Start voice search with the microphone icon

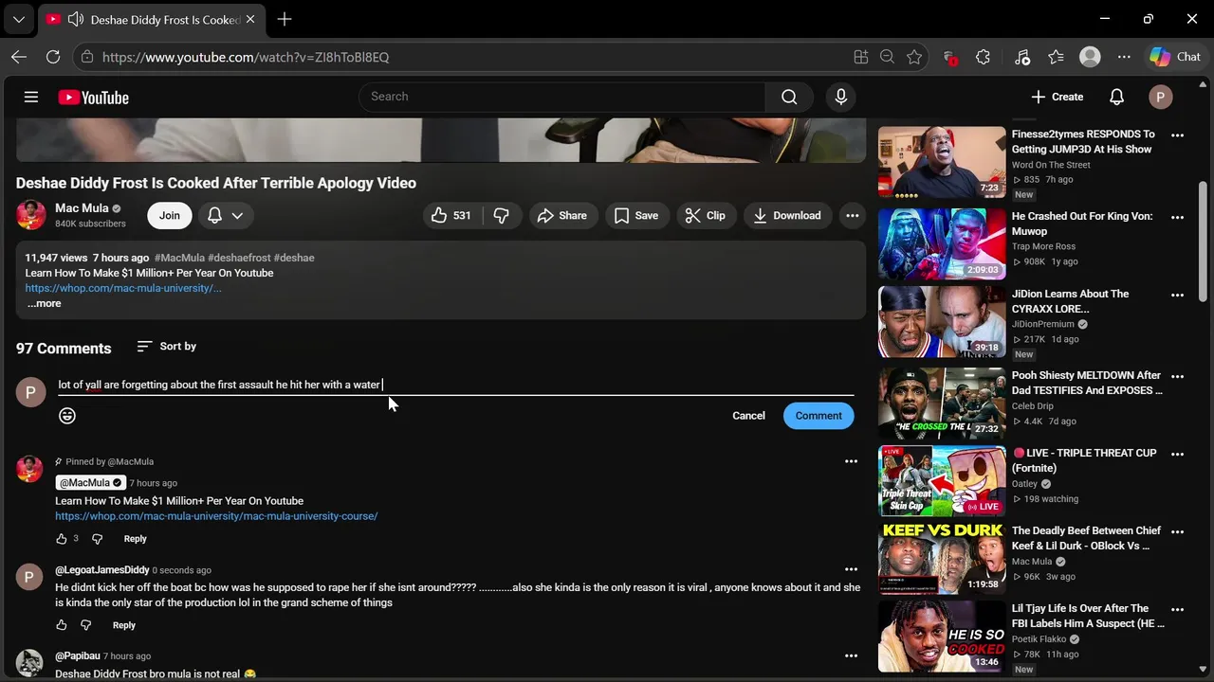(840, 97)
